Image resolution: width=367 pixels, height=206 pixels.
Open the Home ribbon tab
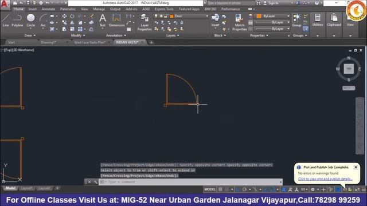18,9
